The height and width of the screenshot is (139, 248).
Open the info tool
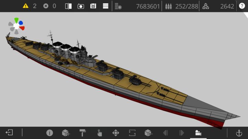[50, 133]
